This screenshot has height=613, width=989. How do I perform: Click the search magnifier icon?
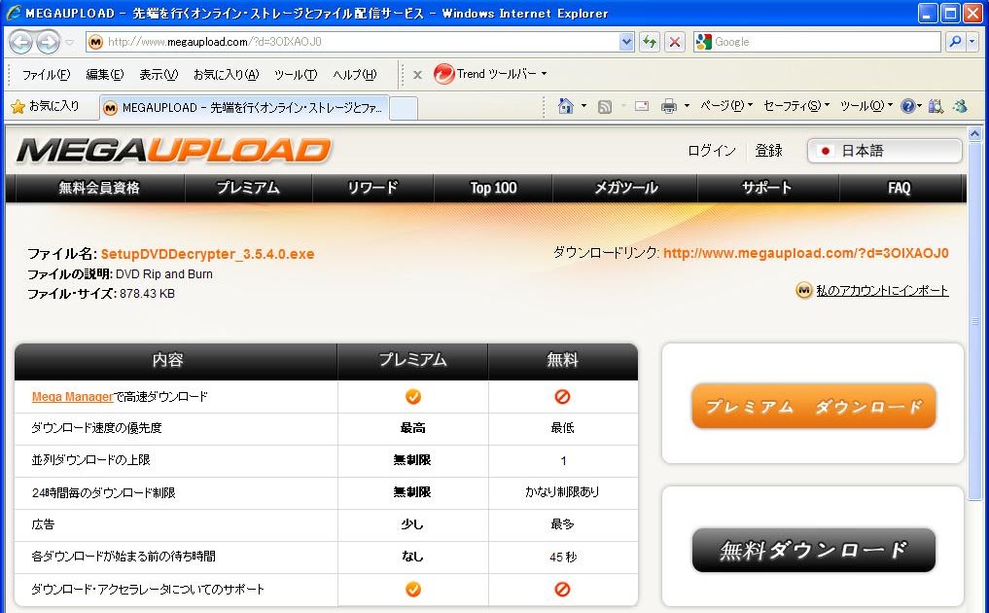pyautogui.click(x=955, y=42)
